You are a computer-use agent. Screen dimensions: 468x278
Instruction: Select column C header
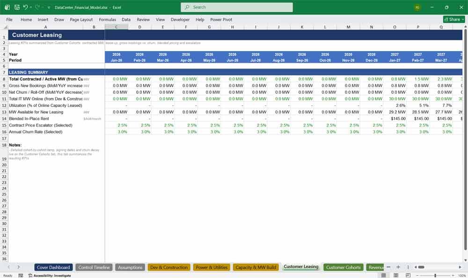point(117,27)
